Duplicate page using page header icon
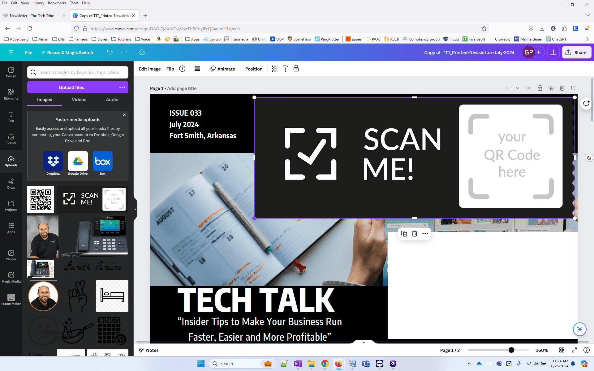The height and width of the screenshot is (371, 594). pyautogui.click(x=551, y=88)
